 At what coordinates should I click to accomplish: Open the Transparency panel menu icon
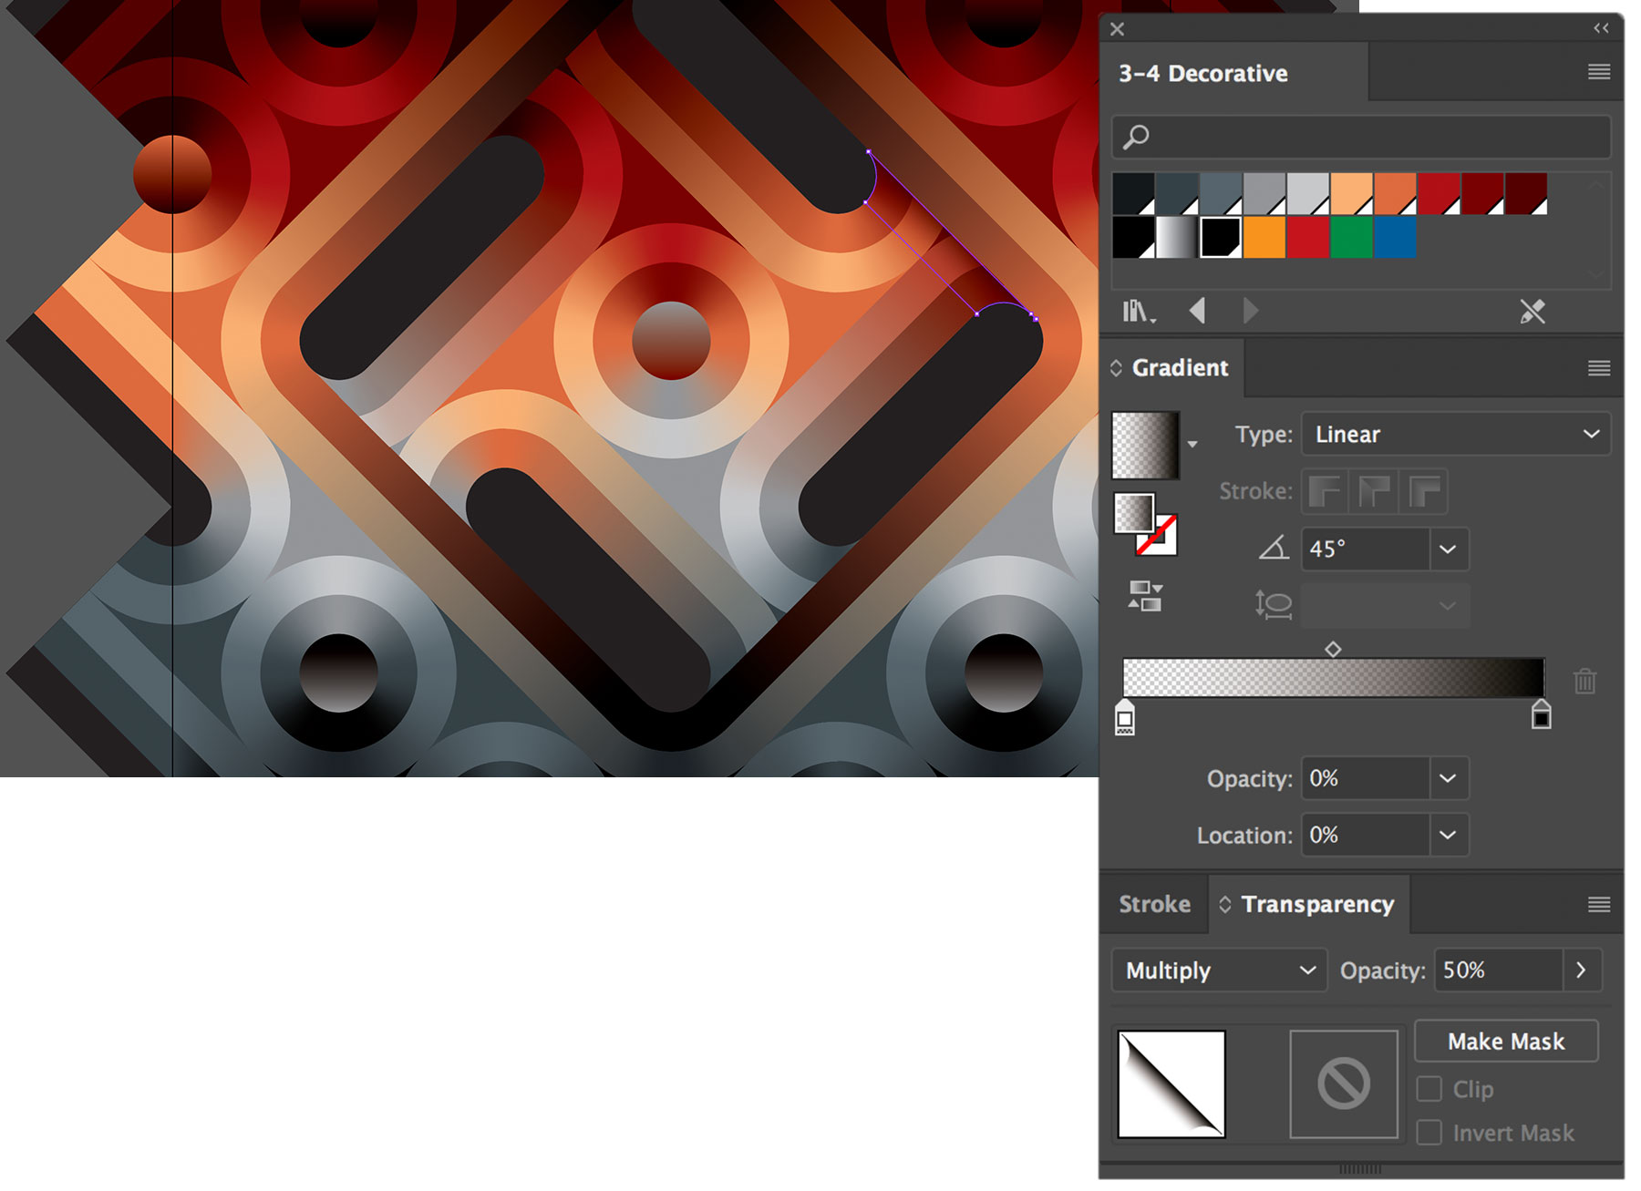pos(1598,904)
